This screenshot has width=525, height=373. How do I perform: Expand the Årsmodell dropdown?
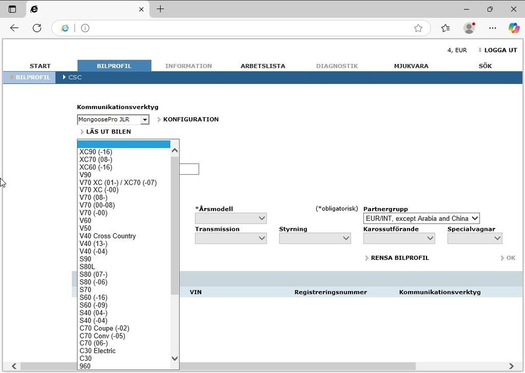230,219
